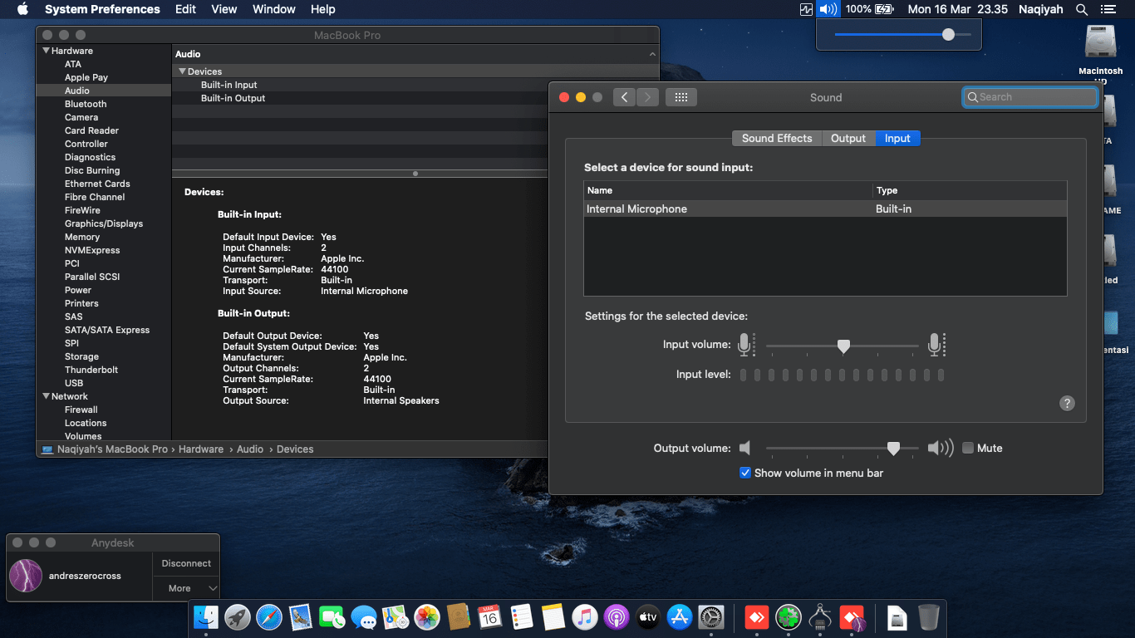
Task: Click the Naqiyah user name in menu bar
Action: pyautogui.click(x=1042, y=9)
